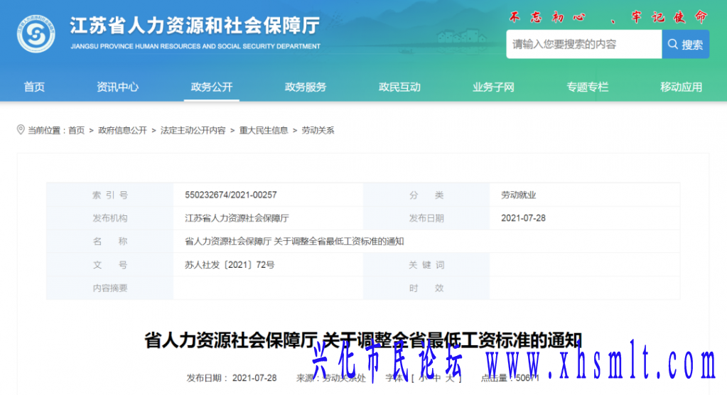Screen dimensions: 727x395
Task: Click the site title 江苏省人力资源和社会保障厅
Action: pos(195,26)
